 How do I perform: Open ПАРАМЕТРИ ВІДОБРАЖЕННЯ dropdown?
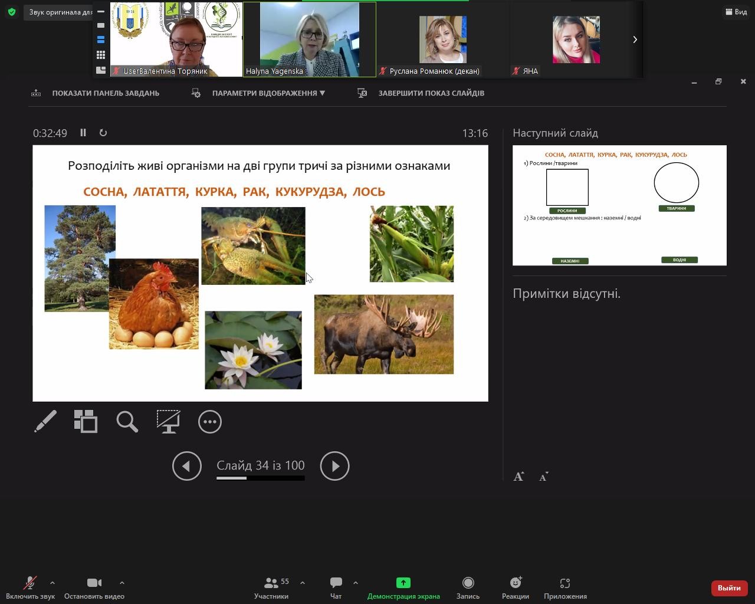pos(268,93)
